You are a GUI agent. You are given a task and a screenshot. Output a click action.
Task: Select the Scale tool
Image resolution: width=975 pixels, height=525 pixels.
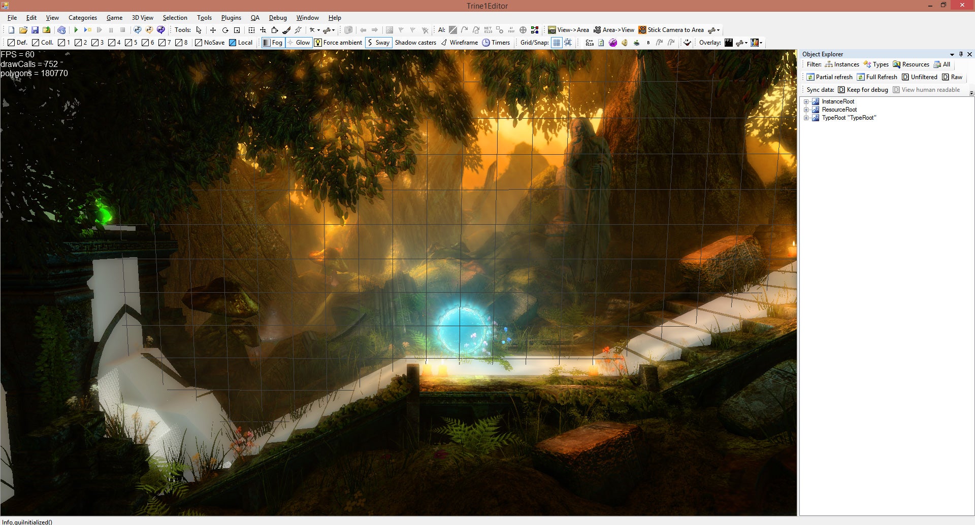[x=237, y=30]
